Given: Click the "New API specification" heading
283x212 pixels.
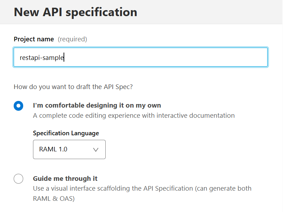Looking at the screenshot, I should [x=75, y=12].
